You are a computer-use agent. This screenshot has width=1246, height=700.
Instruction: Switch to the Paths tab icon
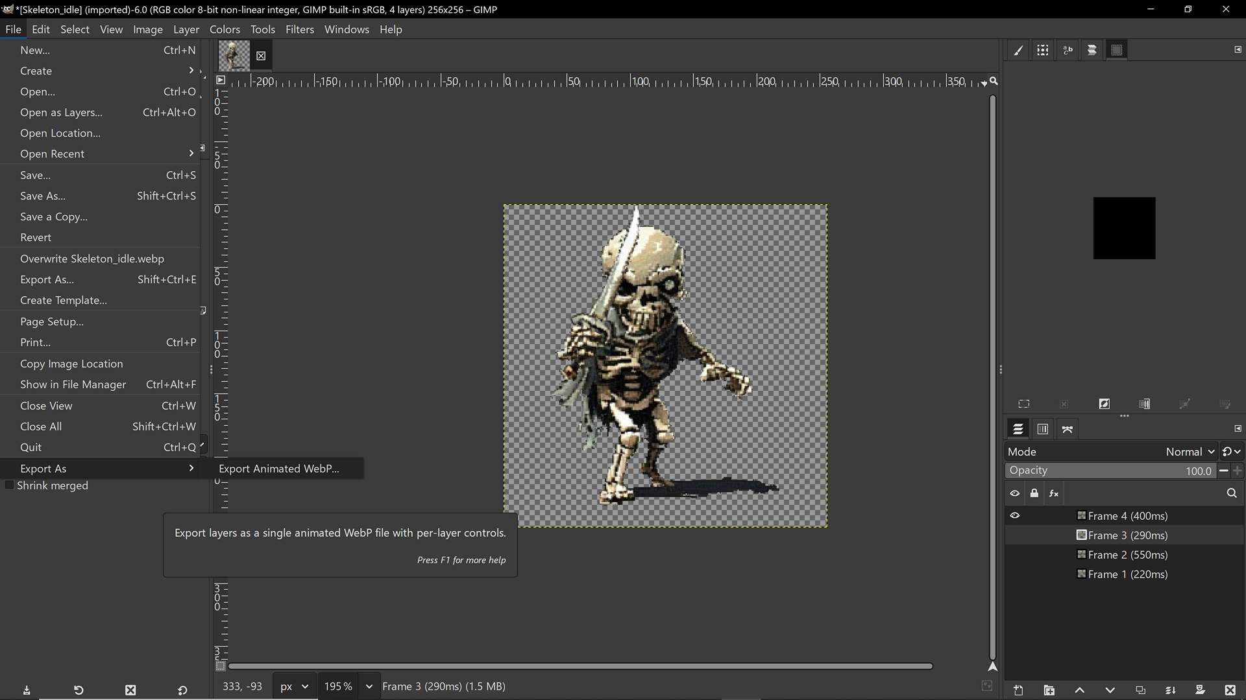1068,429
